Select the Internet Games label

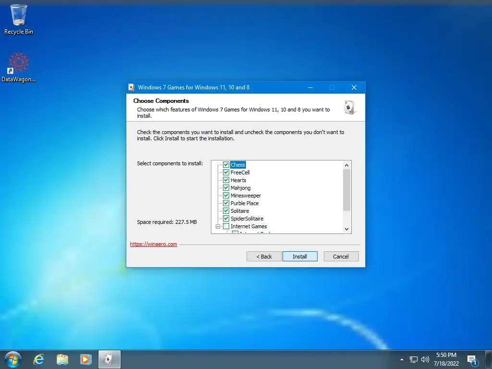tap(248, 226)
